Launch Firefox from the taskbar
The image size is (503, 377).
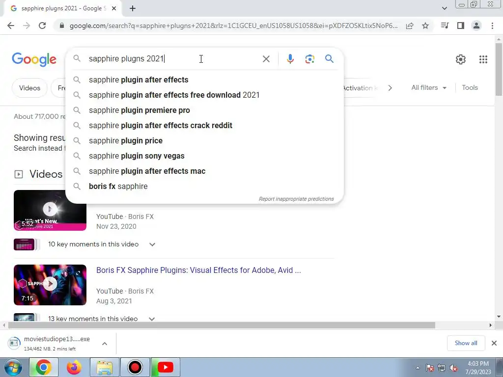[74, 367]
